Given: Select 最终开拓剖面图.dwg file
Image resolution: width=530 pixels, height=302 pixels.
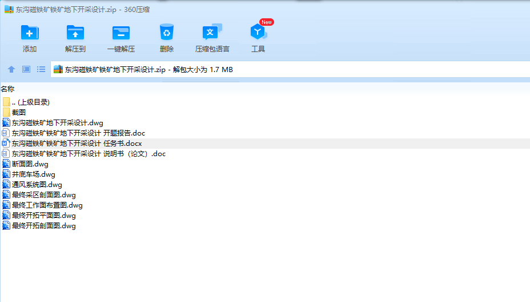Looking at the screenshot, I should click(43, 226).
